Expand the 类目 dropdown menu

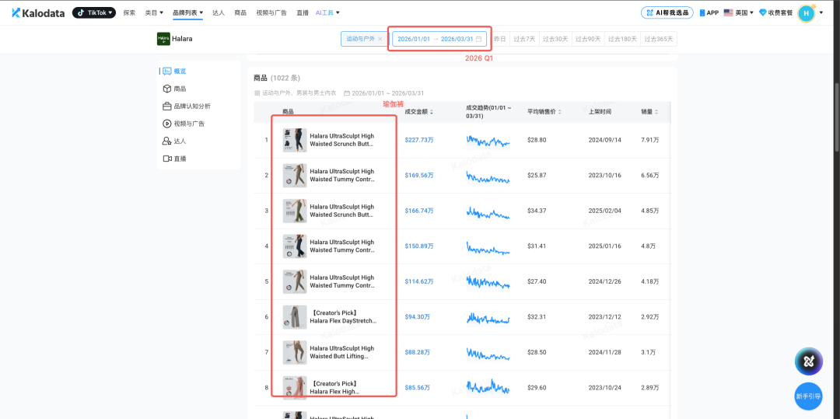tap(154, 12)
